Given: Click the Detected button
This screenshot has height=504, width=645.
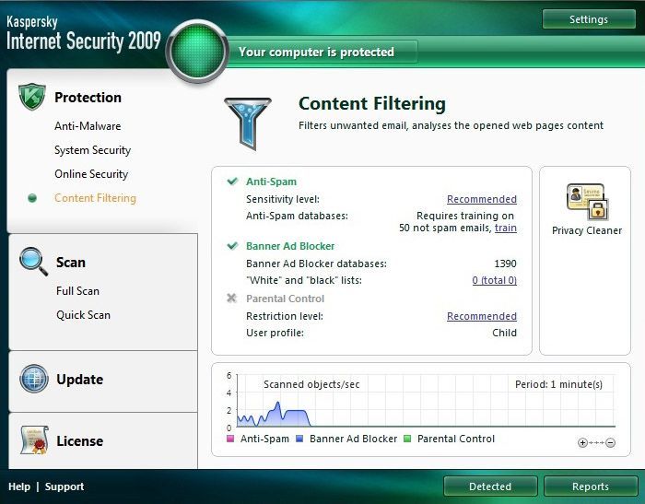Looking at the screenshot, I should [x=490, y=486].
